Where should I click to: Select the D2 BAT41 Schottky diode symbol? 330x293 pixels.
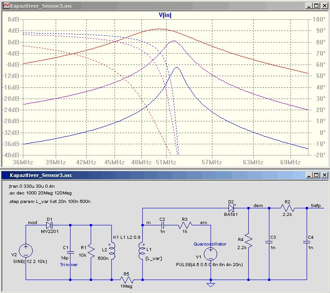coord(232,208)
